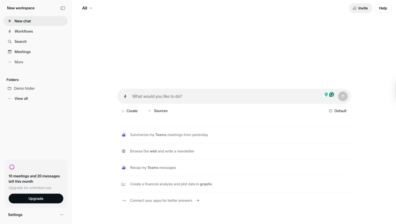Click the pink circle usage indicator
The image size is (396, 224).
(x=12, y=167)
